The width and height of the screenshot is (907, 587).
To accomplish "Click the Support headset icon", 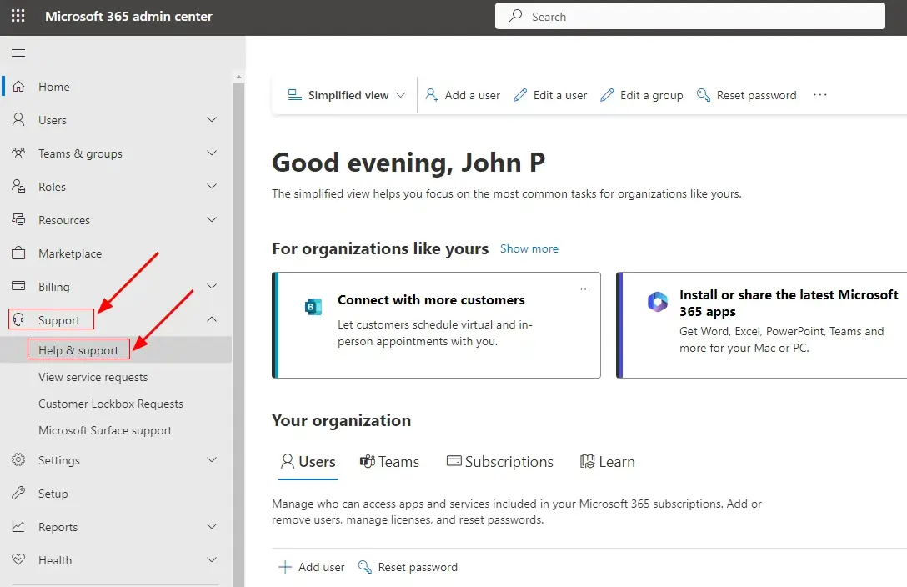I will [18, 320].
